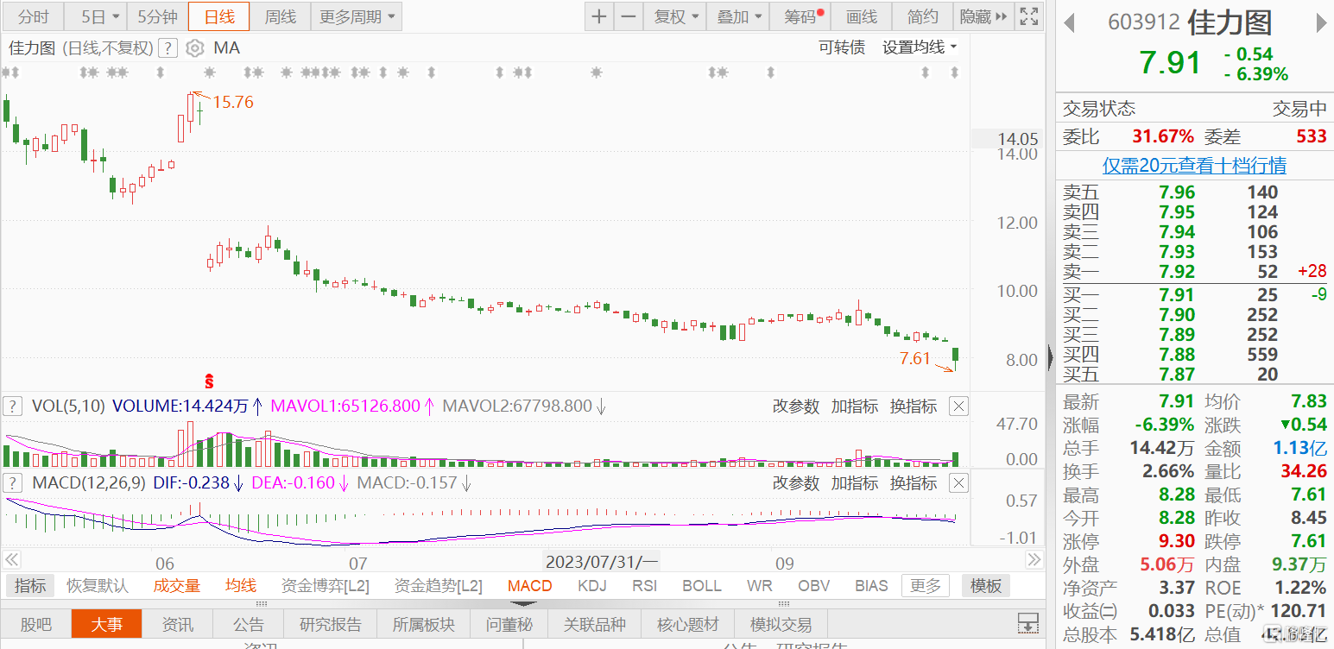Click 加指标 in MACD panel
The image size is (1334, 649).
coord(855,482)
